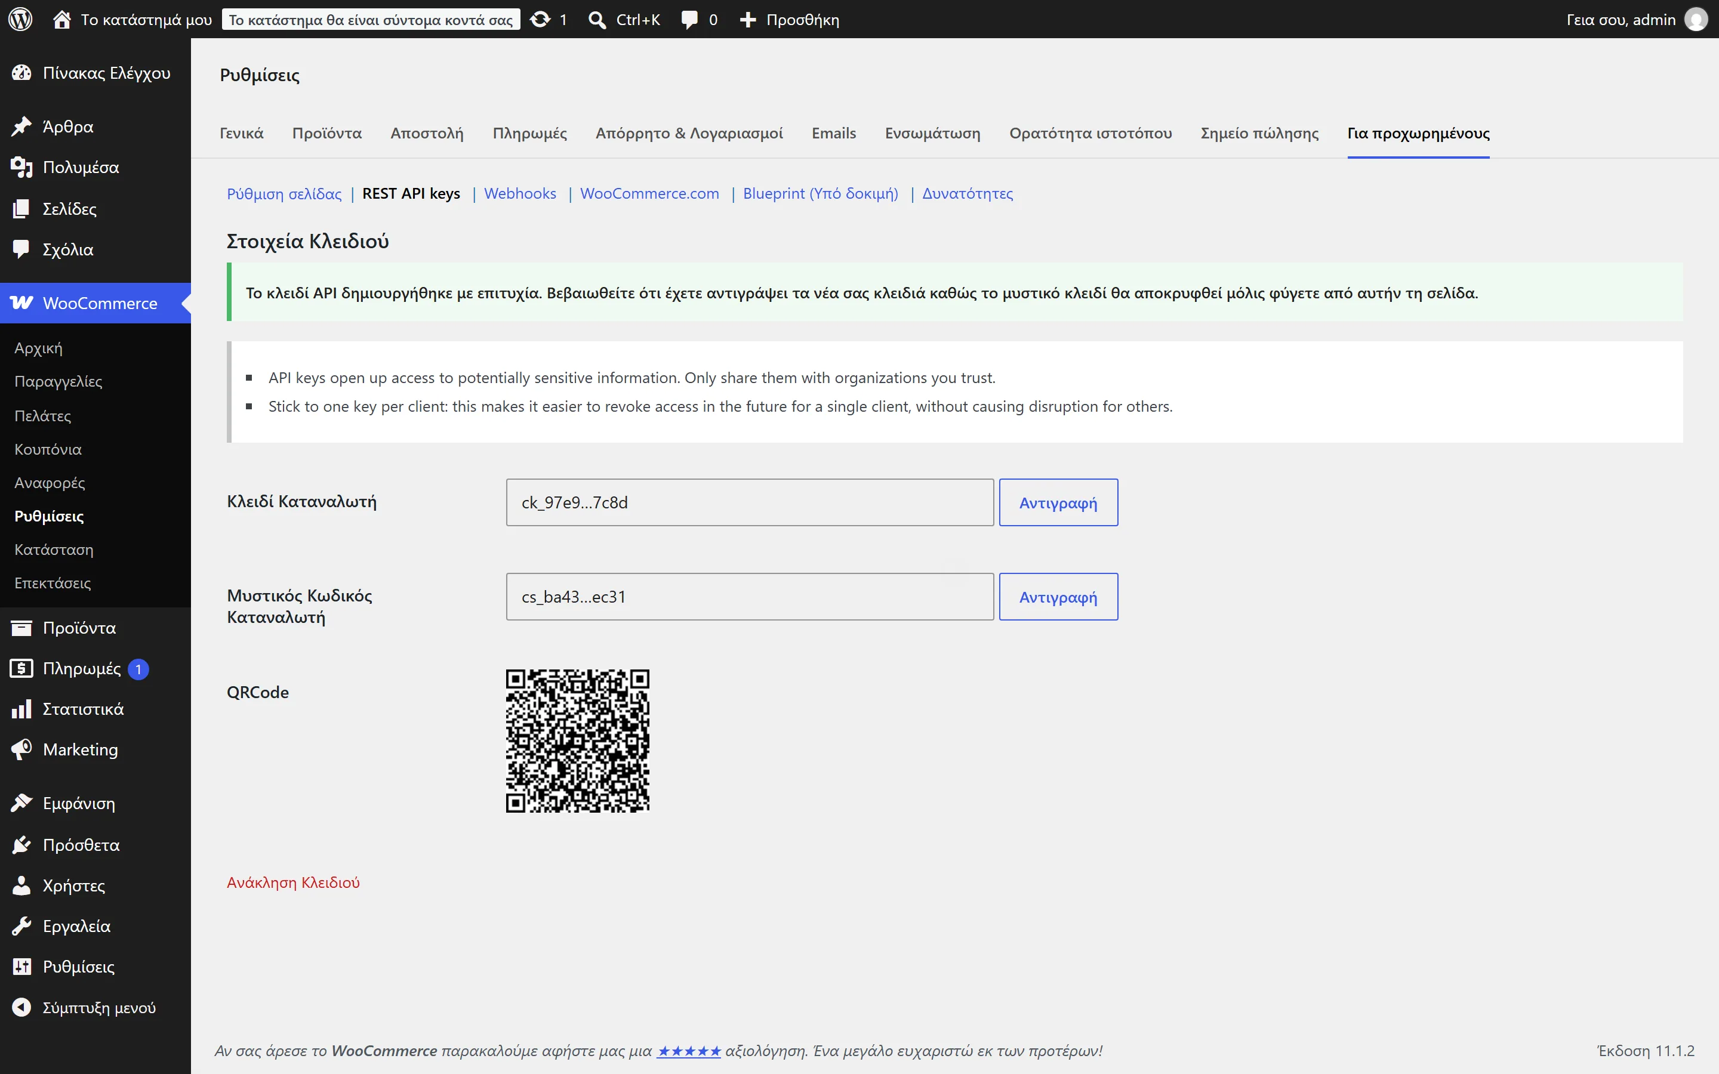Click the Χρήστες user icon
Screen dimensions: 1719x1074
[x=21, y=885]
